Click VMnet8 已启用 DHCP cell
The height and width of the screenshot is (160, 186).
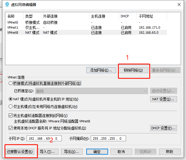tap(126, 33)
